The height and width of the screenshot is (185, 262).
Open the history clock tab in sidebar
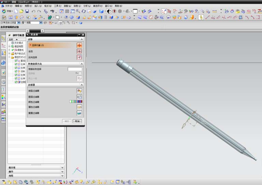click(3, 82)
